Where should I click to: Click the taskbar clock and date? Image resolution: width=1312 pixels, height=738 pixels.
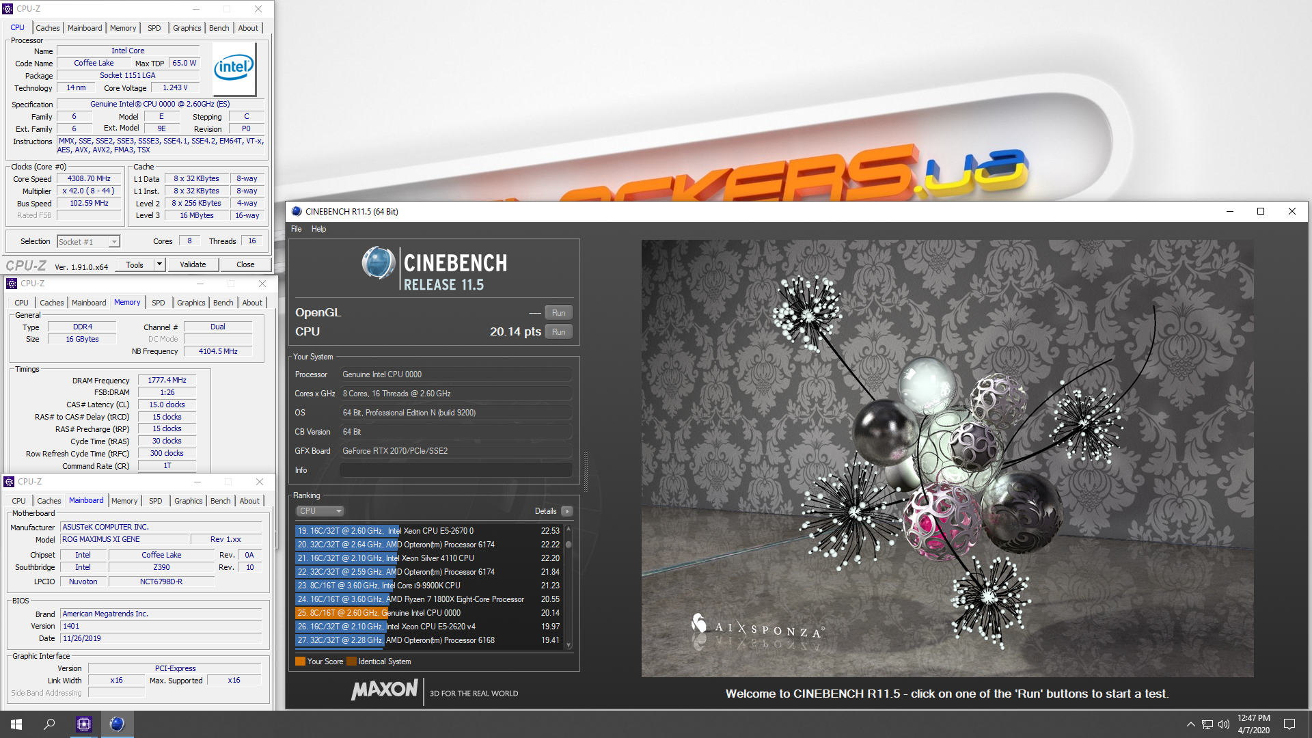[x=1253, y=724]
